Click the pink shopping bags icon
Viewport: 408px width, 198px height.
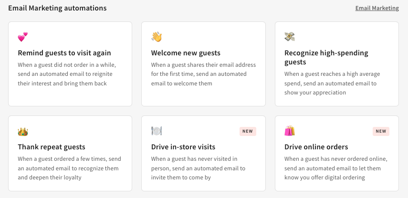tap(290, 131)
